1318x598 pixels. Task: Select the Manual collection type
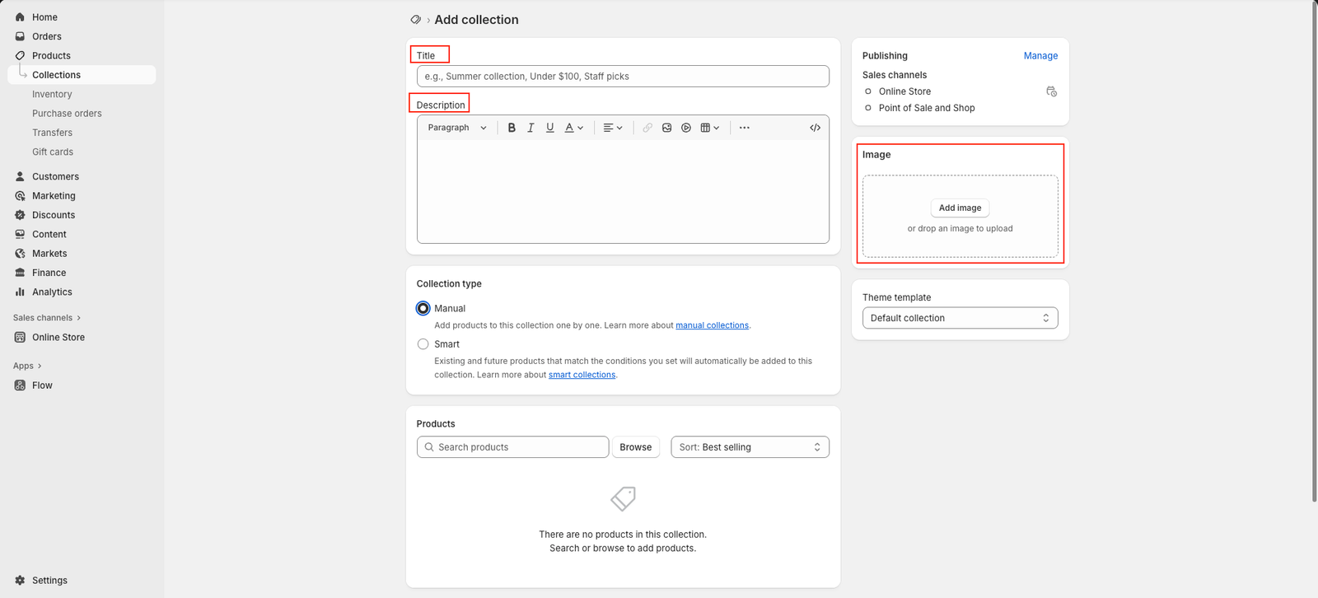click(423, 308)
